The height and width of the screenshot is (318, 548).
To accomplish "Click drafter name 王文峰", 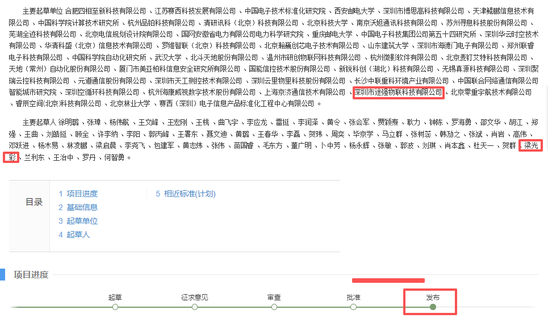I will click(148, 122).
